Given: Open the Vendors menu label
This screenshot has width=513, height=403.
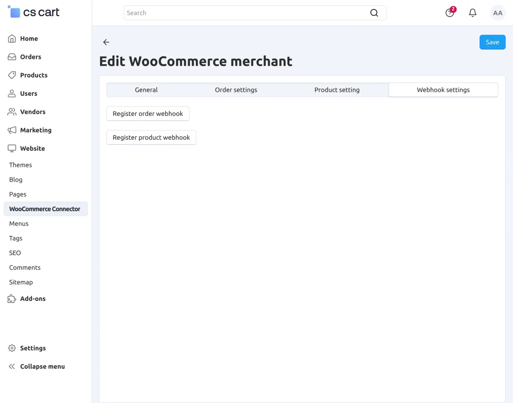Looking at the screenshot, I should coord(33,112).
